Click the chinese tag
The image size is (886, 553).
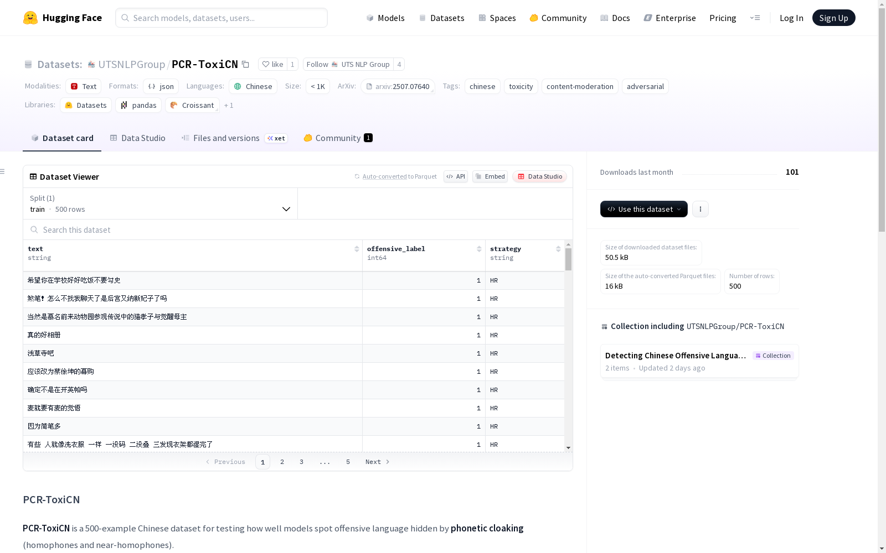coord(482,86)
